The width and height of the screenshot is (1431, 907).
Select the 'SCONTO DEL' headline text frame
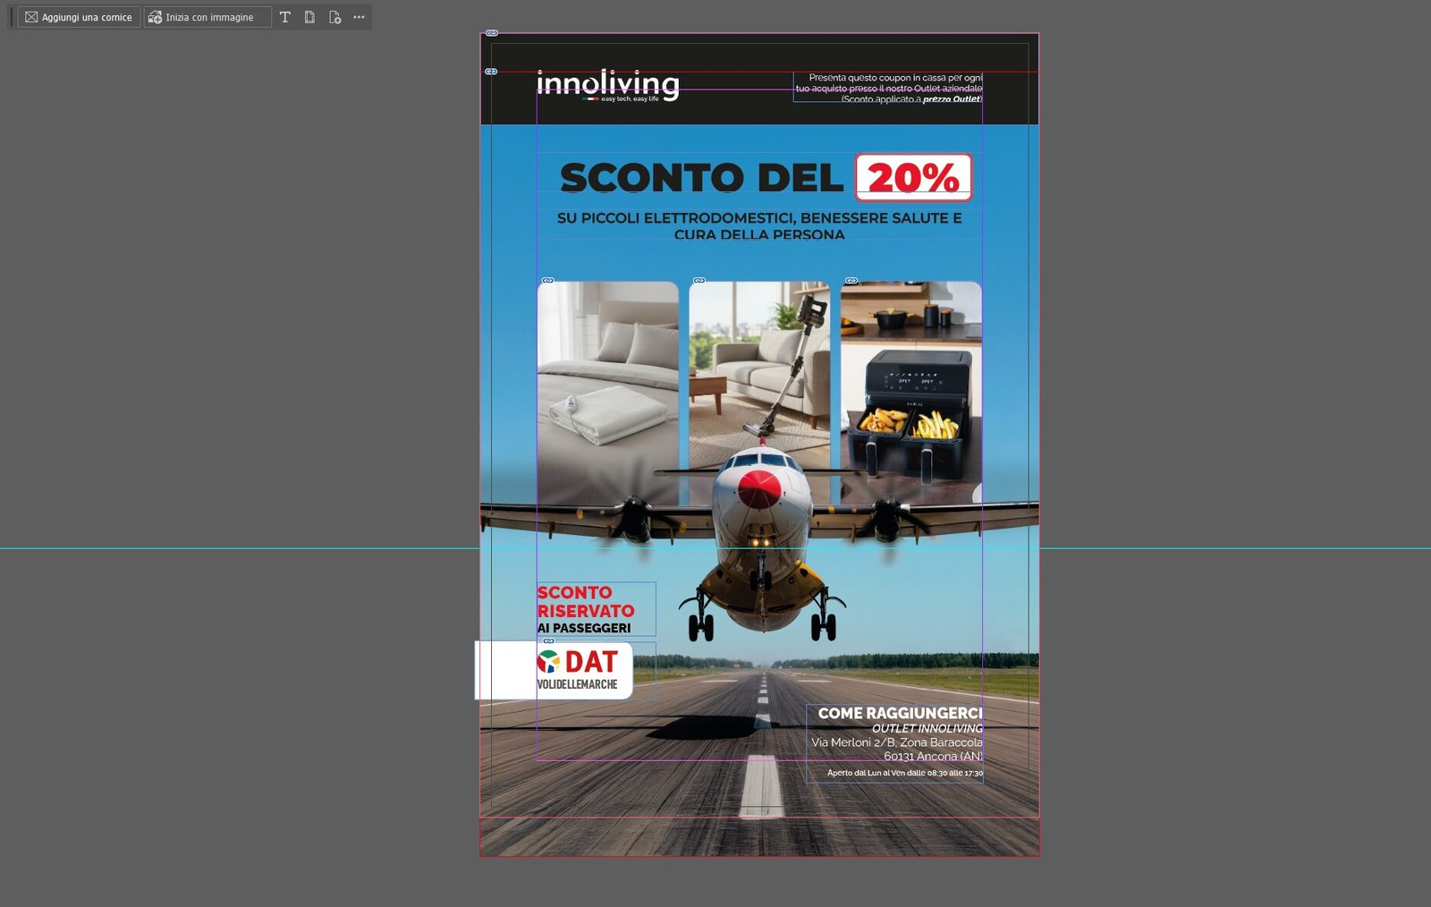(701, 178)
